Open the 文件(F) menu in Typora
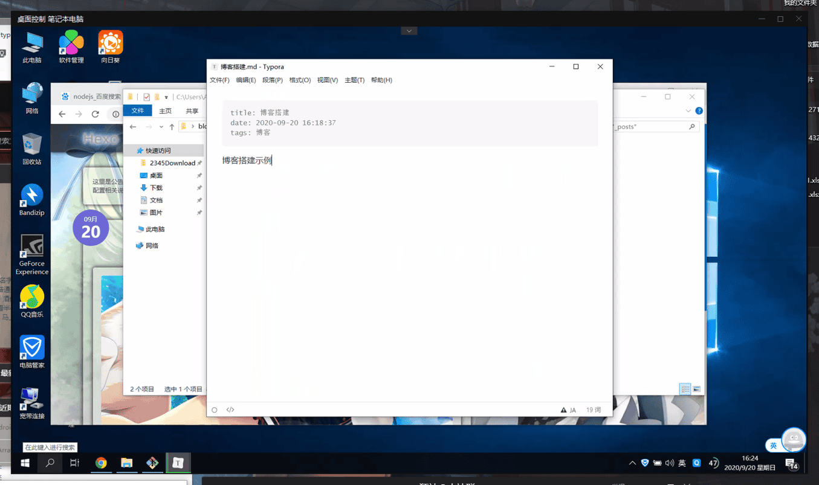The width and height of the screenshot is (819, 485). pos(219,80)
